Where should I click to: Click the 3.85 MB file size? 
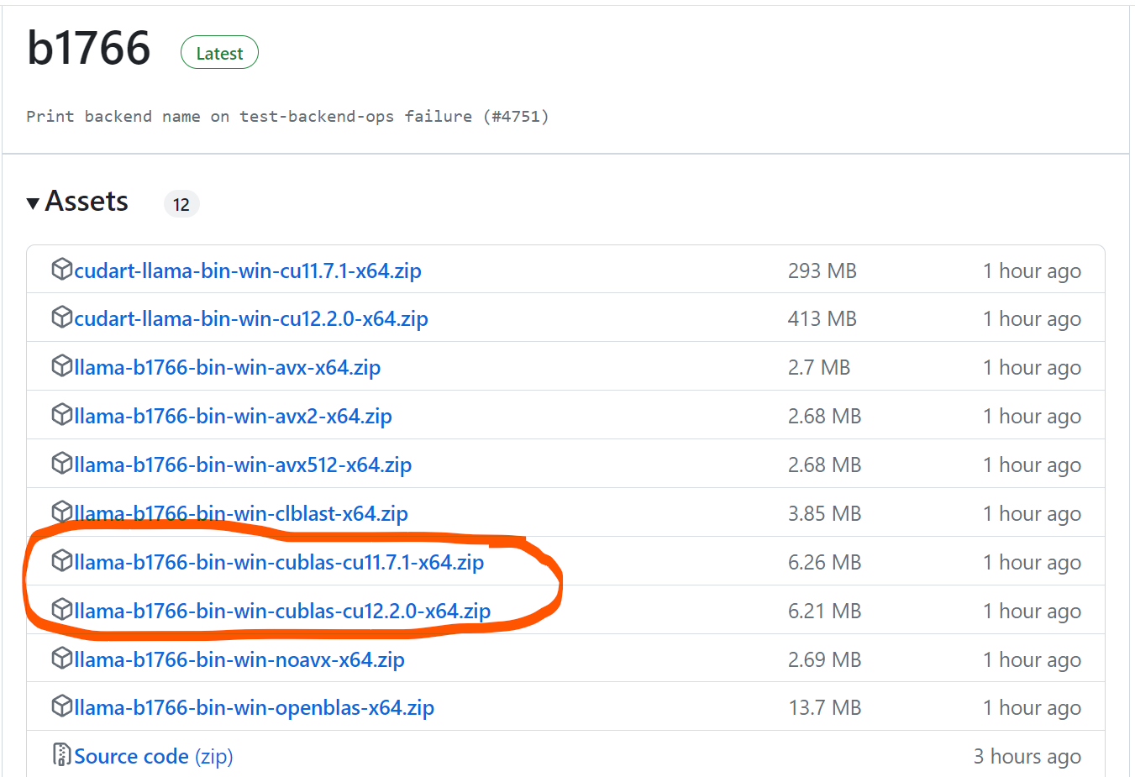pos(825,513)
